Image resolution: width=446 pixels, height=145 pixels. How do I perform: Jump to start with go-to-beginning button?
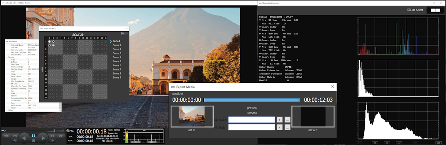tap(15, 136)
